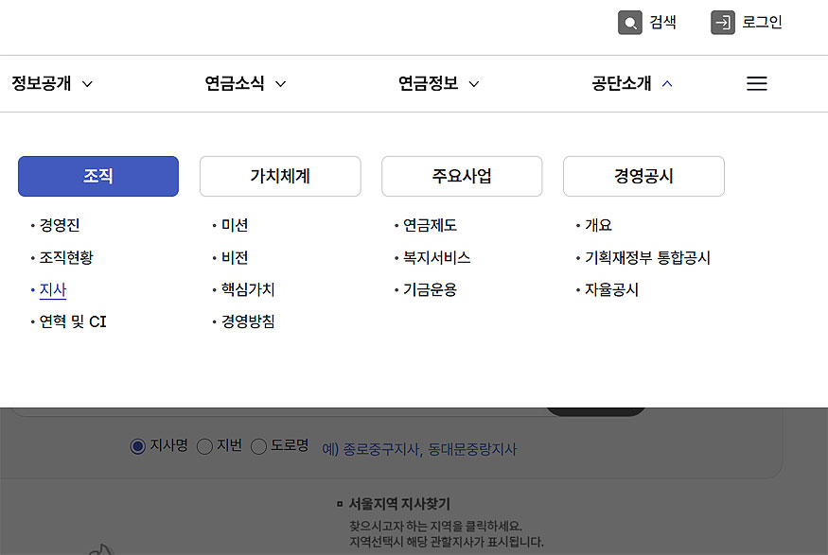Collapse the 공단소개 menu
The width and height of the screenshot is (828, 555).
point(632,83)
